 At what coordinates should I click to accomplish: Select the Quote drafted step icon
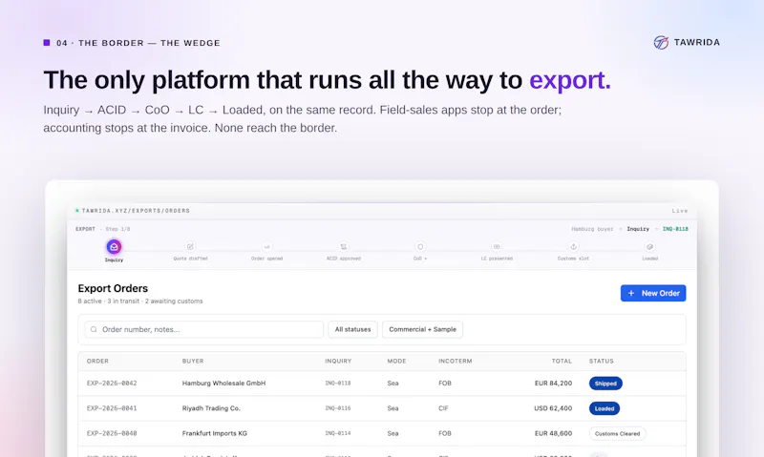tap(190, 247)
